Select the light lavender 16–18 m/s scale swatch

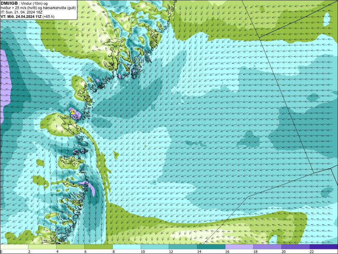[239, 247]
